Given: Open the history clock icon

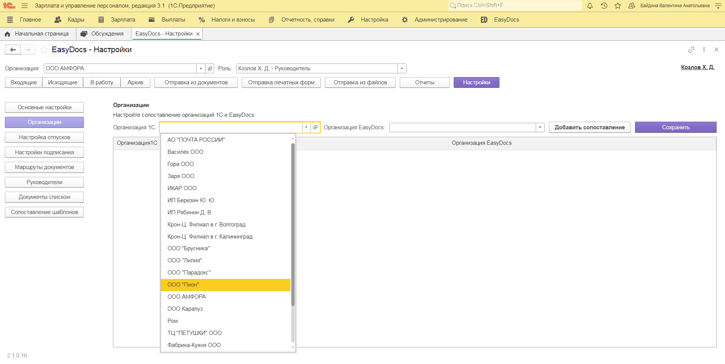Looking at the screenshot, I should [x=604, y=6].
